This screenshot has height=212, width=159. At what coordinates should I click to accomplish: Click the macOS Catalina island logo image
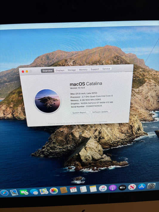tap(47, 101)
